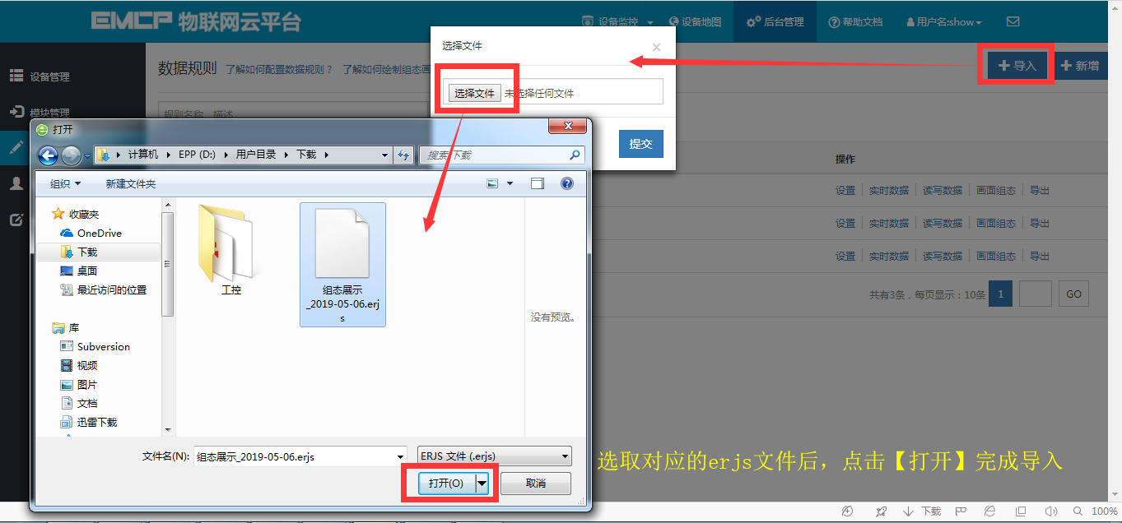Viewport: 1122px width, 523px height.
Task: Click the back arrow in file dialog
Action: click(48, 155)
